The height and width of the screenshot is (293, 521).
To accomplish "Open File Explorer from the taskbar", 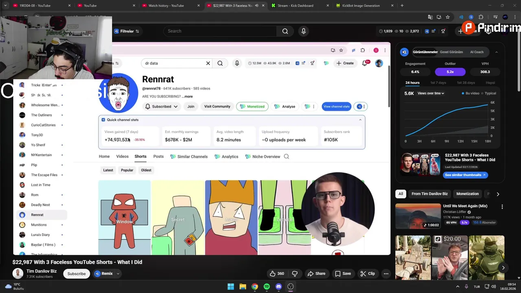I will pos(243,286).
